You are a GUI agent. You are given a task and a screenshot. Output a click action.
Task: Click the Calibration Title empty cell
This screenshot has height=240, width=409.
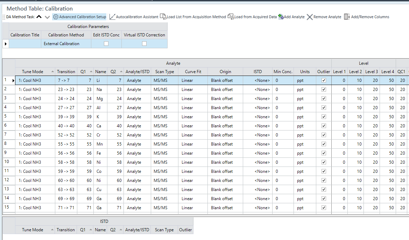pos(25,44)
